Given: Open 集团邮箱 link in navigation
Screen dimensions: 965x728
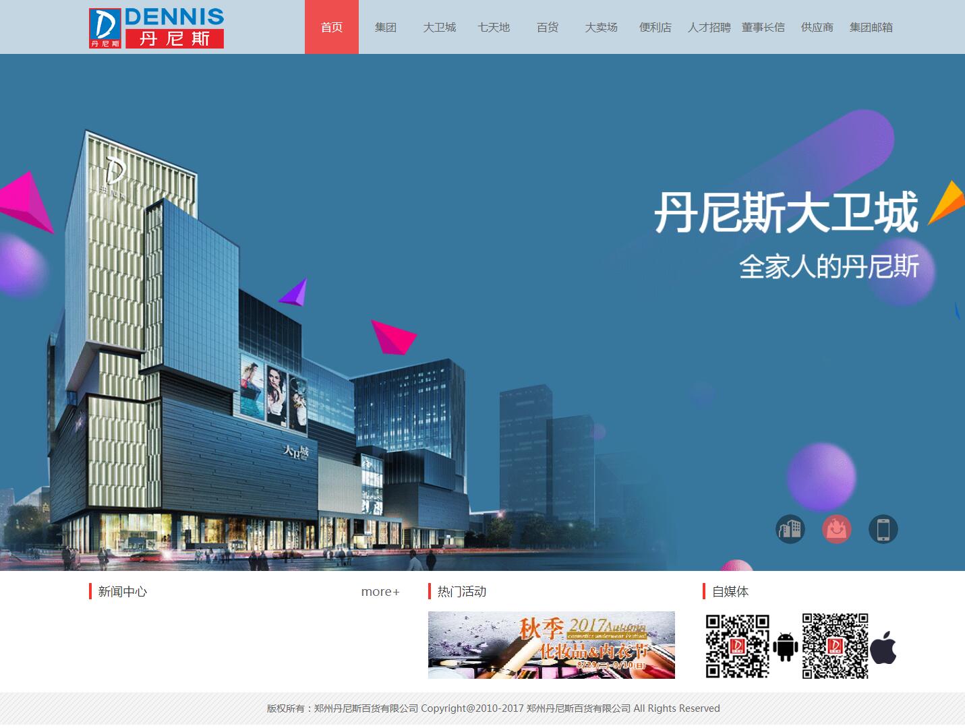Looking at the screenshot, I should click(x=871, y=27).
